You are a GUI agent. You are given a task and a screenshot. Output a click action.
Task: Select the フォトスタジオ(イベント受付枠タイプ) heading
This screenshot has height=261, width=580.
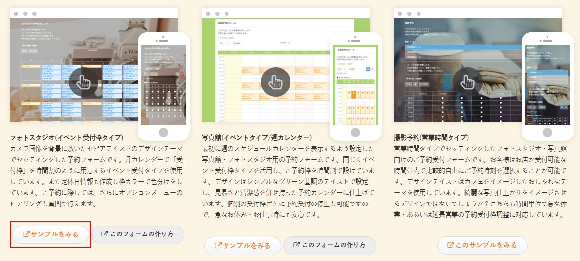pyautogui.click(x=66, y=137)
